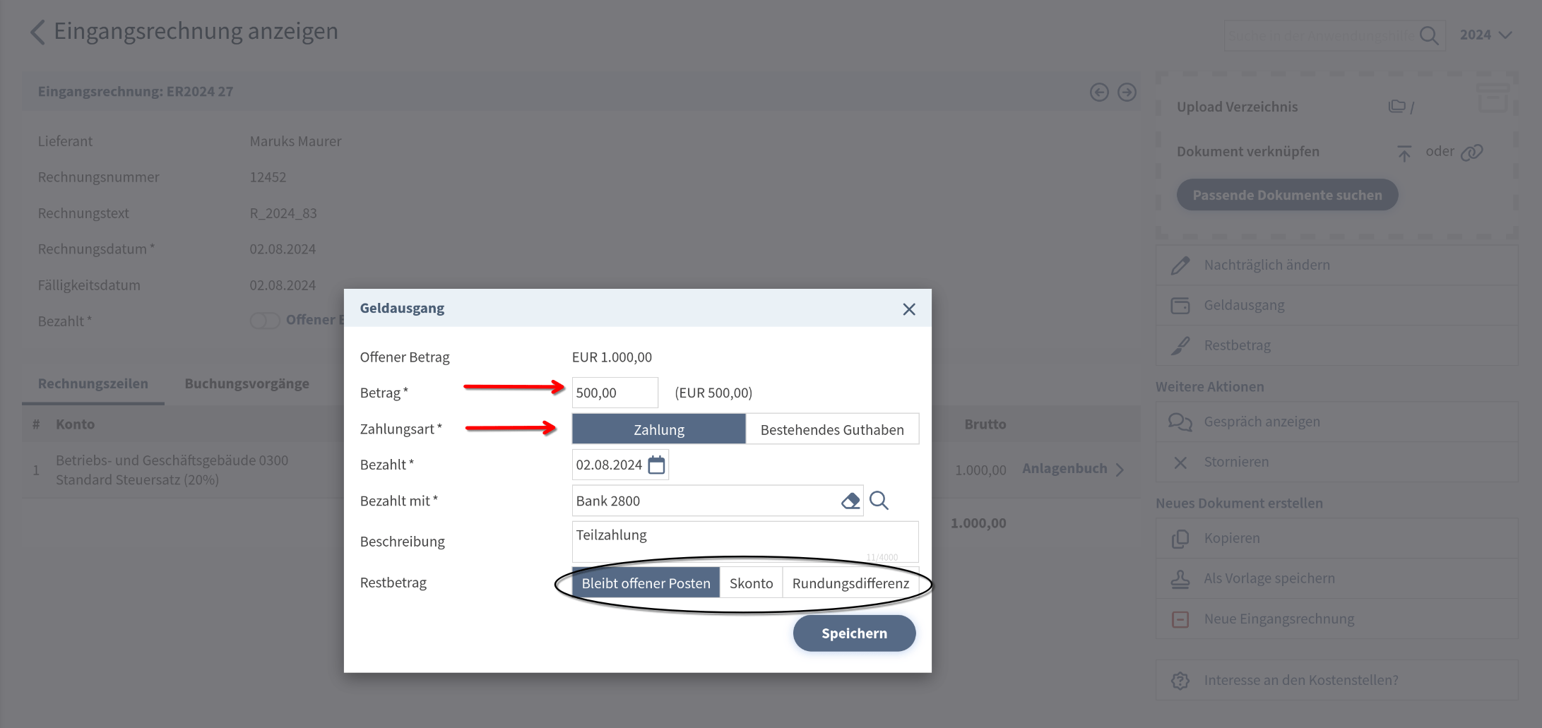Choose Rundungsdifferenz for the Restbetrag
Screen dimensions: 1542x728
point(850,583)
